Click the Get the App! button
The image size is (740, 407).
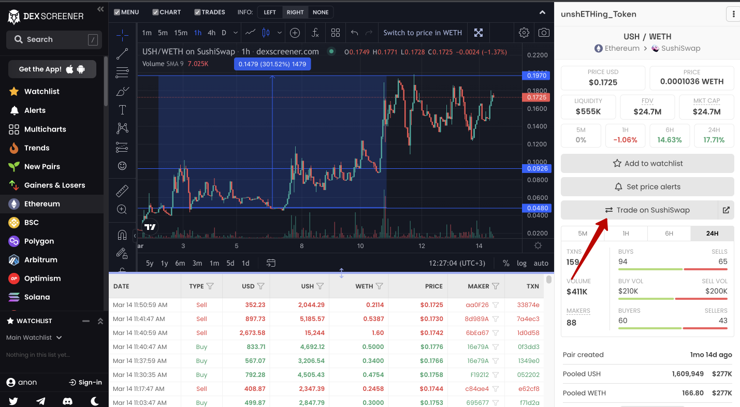(x=52, y=69)
